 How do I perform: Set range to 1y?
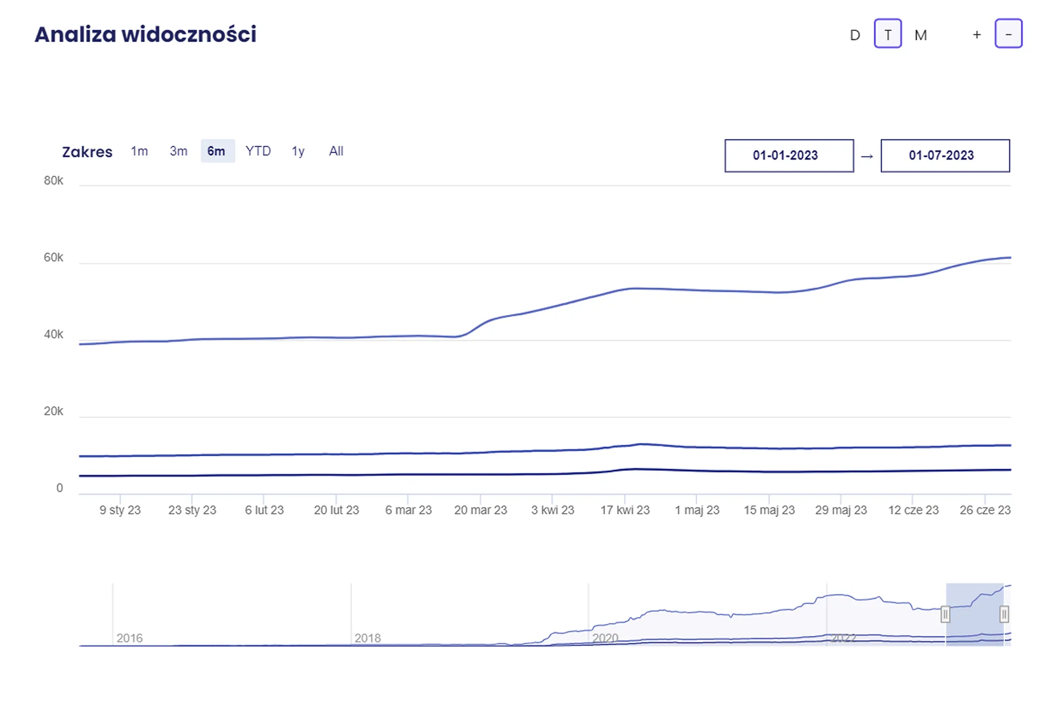(298, 151)
